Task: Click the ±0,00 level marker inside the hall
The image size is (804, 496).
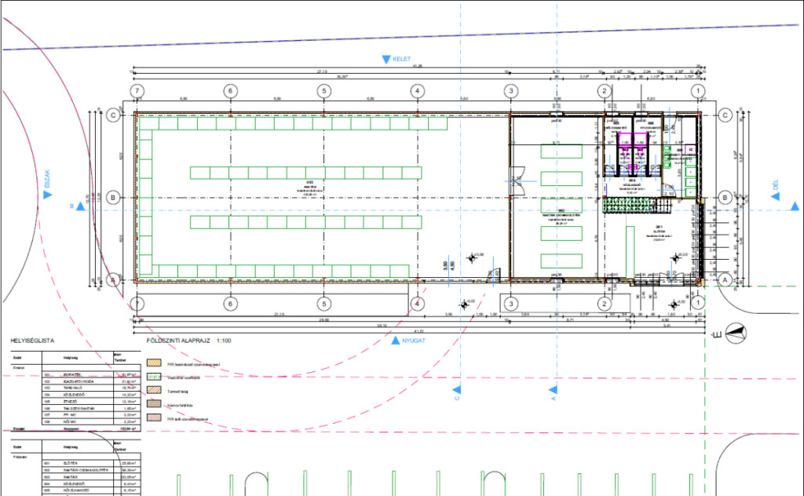Action: (x=473, y=257)
